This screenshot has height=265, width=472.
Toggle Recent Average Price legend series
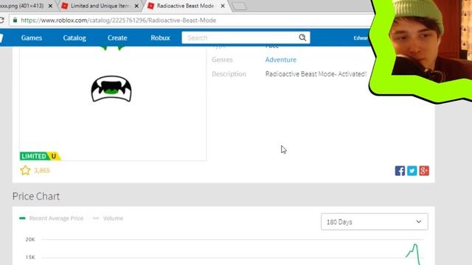click(51, 218)
